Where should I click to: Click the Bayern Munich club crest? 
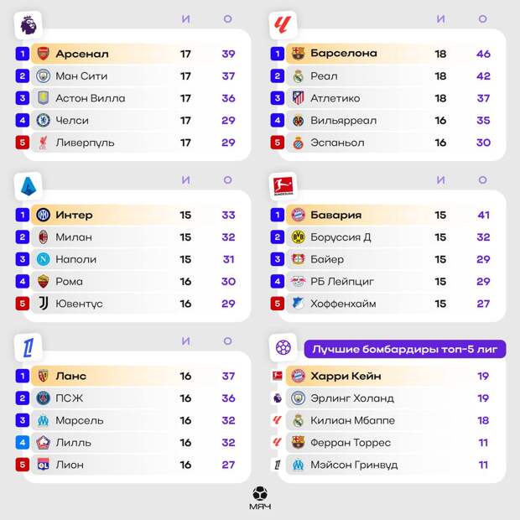(298, 215)
